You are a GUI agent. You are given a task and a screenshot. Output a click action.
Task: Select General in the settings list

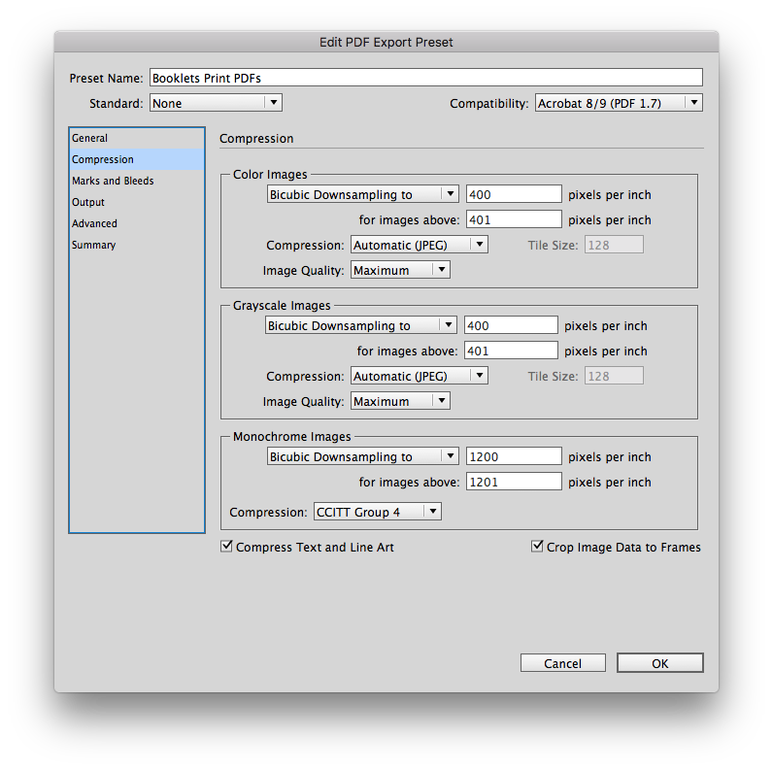point(137,138)
